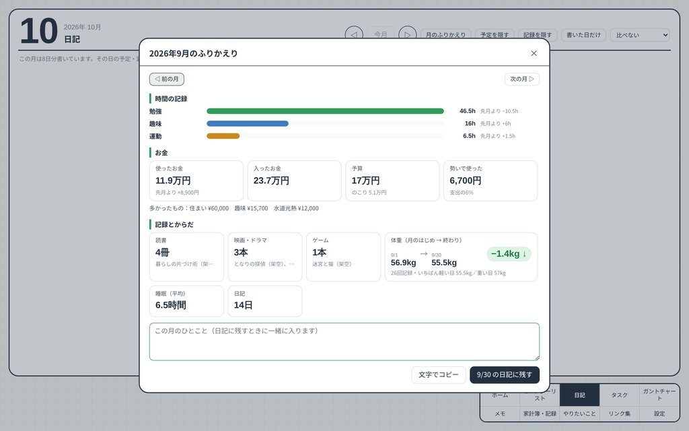689x431 pixels.
Task: Open the 使ったお金 card
Action: [196, 180]
